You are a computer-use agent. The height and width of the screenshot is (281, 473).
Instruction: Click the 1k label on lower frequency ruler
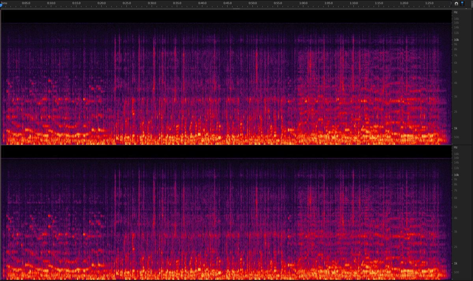tap(455, 263)
